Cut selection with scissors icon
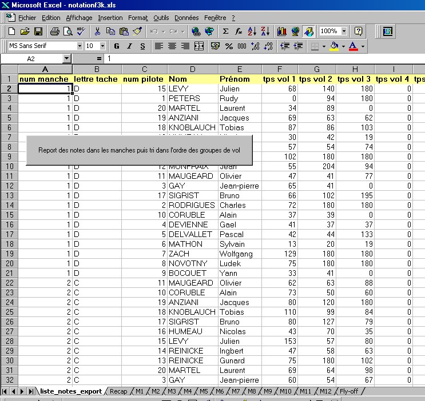 (97, 31)
